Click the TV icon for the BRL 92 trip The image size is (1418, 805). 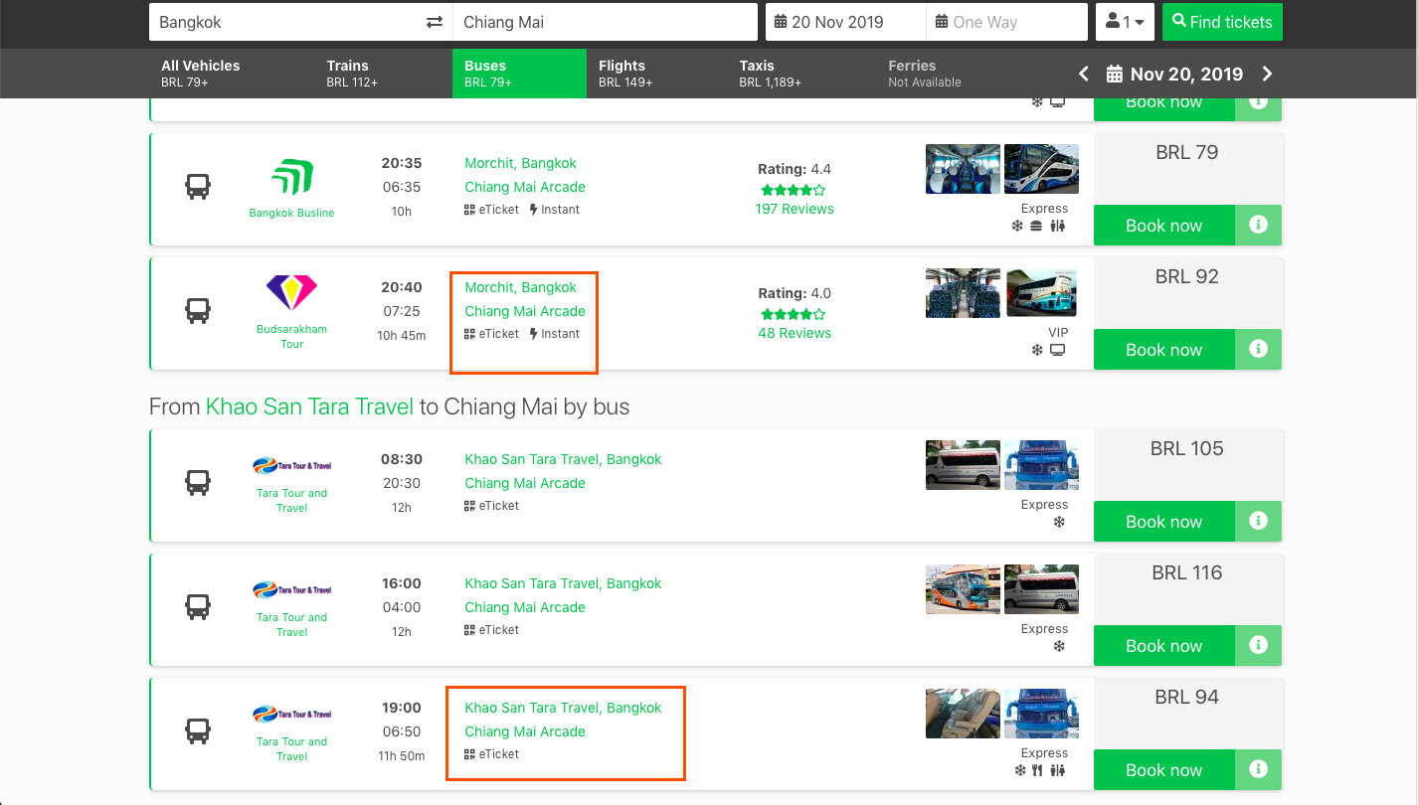(x=1058, y=350)
